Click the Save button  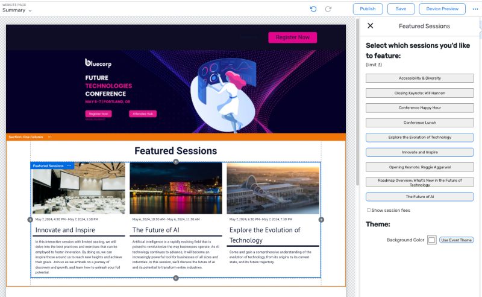click(401, 8)
